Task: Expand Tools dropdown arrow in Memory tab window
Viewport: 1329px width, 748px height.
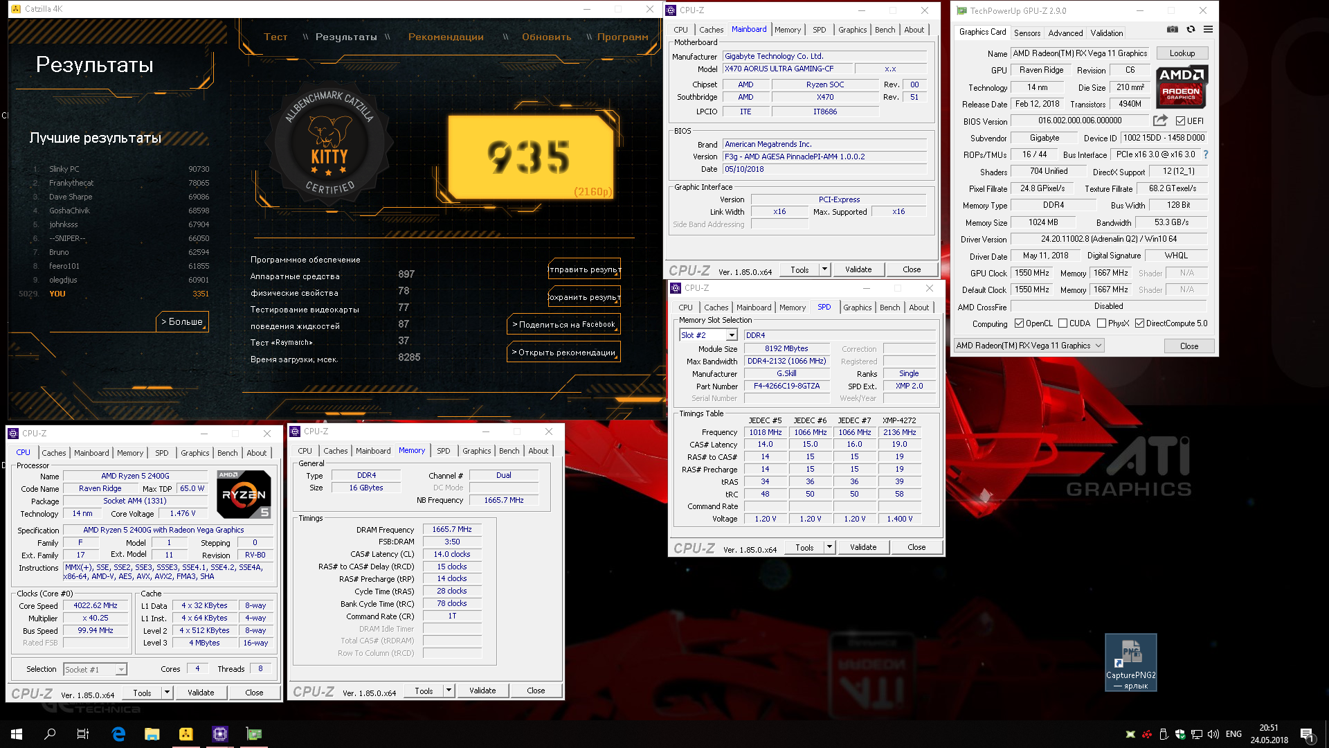Action: [449, 691]
